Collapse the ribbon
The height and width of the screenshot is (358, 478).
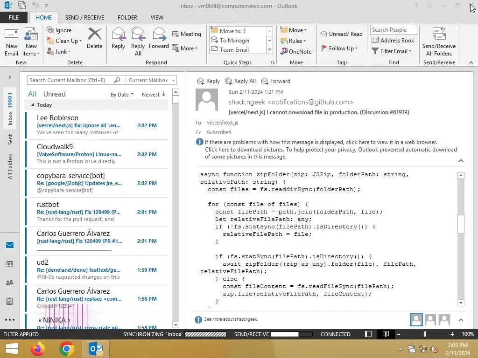471,63
